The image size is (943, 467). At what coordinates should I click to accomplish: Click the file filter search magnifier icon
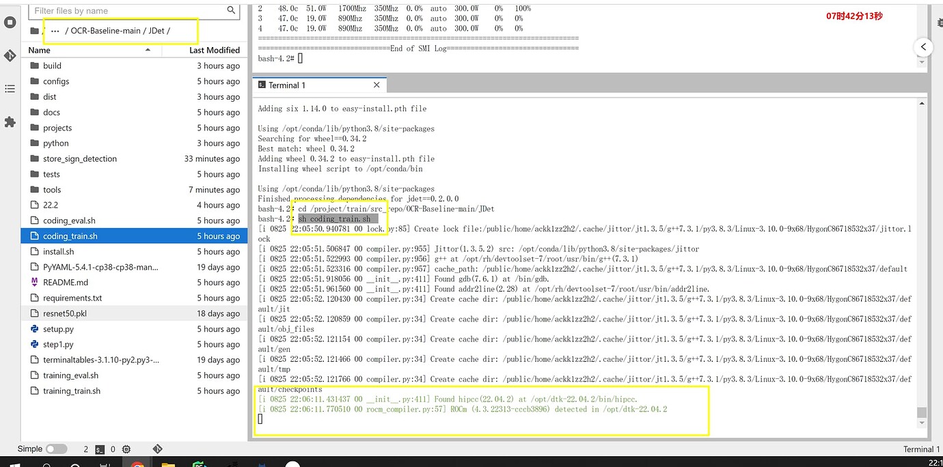point(231,10)
